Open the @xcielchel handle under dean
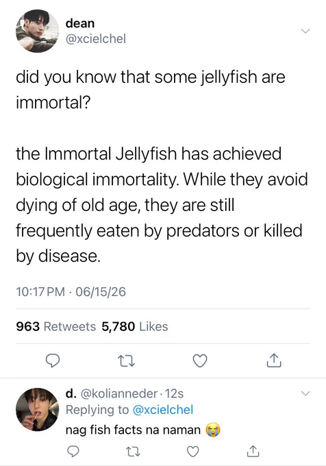 pos(96,38)
